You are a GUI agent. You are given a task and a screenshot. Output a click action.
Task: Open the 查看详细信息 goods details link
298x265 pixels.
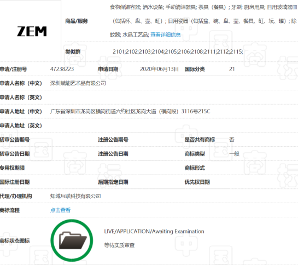point(166,35)
